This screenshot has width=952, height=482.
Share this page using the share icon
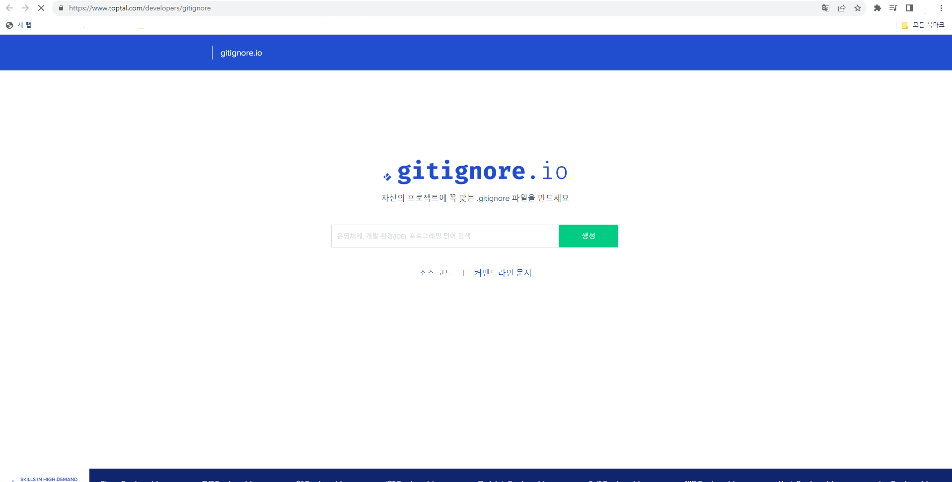842,8
